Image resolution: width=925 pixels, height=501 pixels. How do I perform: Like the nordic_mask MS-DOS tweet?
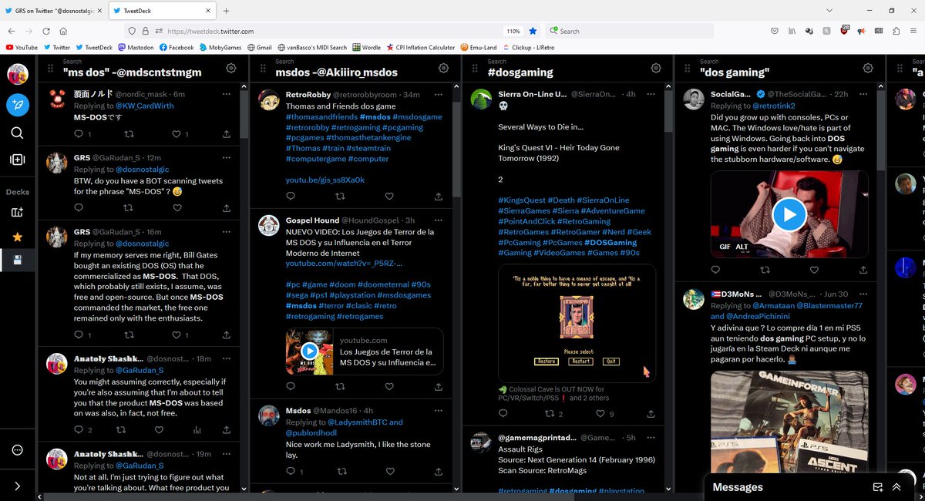[177, 134]
